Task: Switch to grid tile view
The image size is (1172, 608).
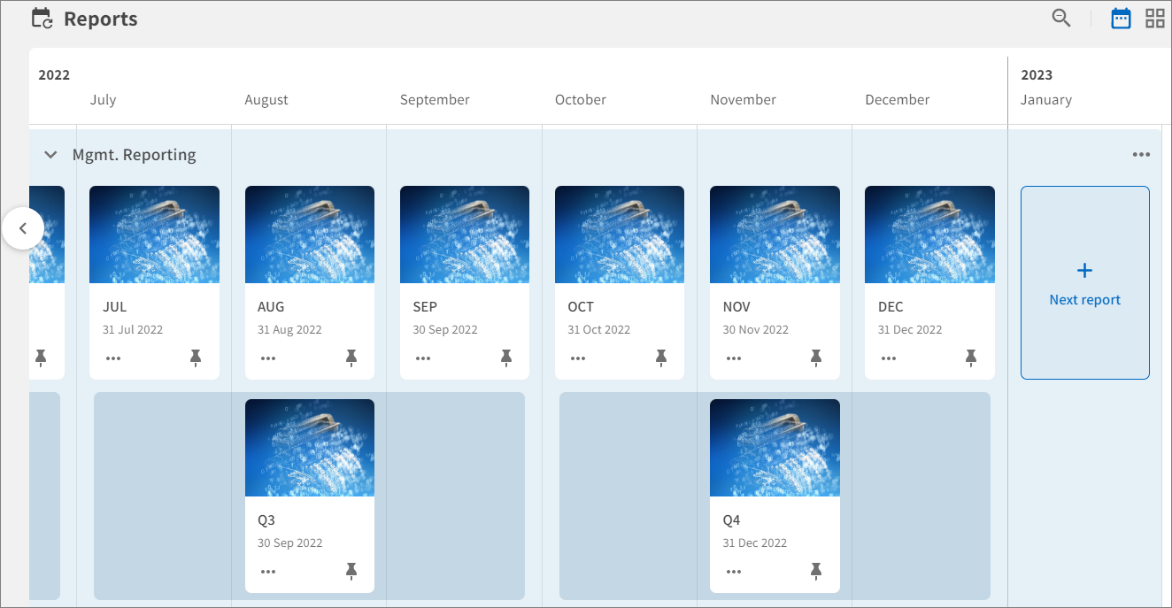Action: [x=1154, y=19]
